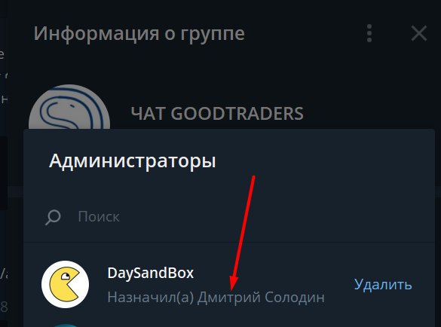Click the divider line under the search field
Viewport: 441px width, 327px height.
point(229,242)
